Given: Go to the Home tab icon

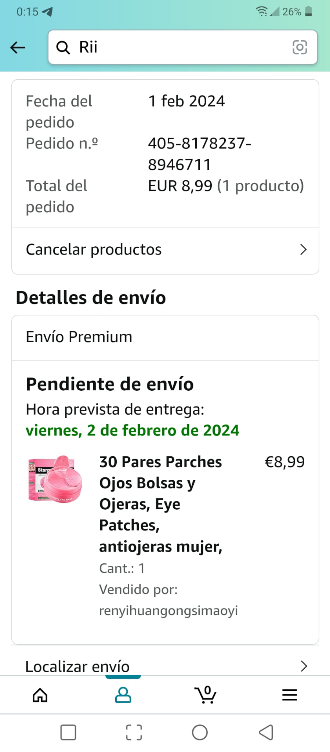Looking at the screenshot, I should (40, 695).
